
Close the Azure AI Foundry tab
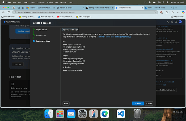(x=142, y=8)
